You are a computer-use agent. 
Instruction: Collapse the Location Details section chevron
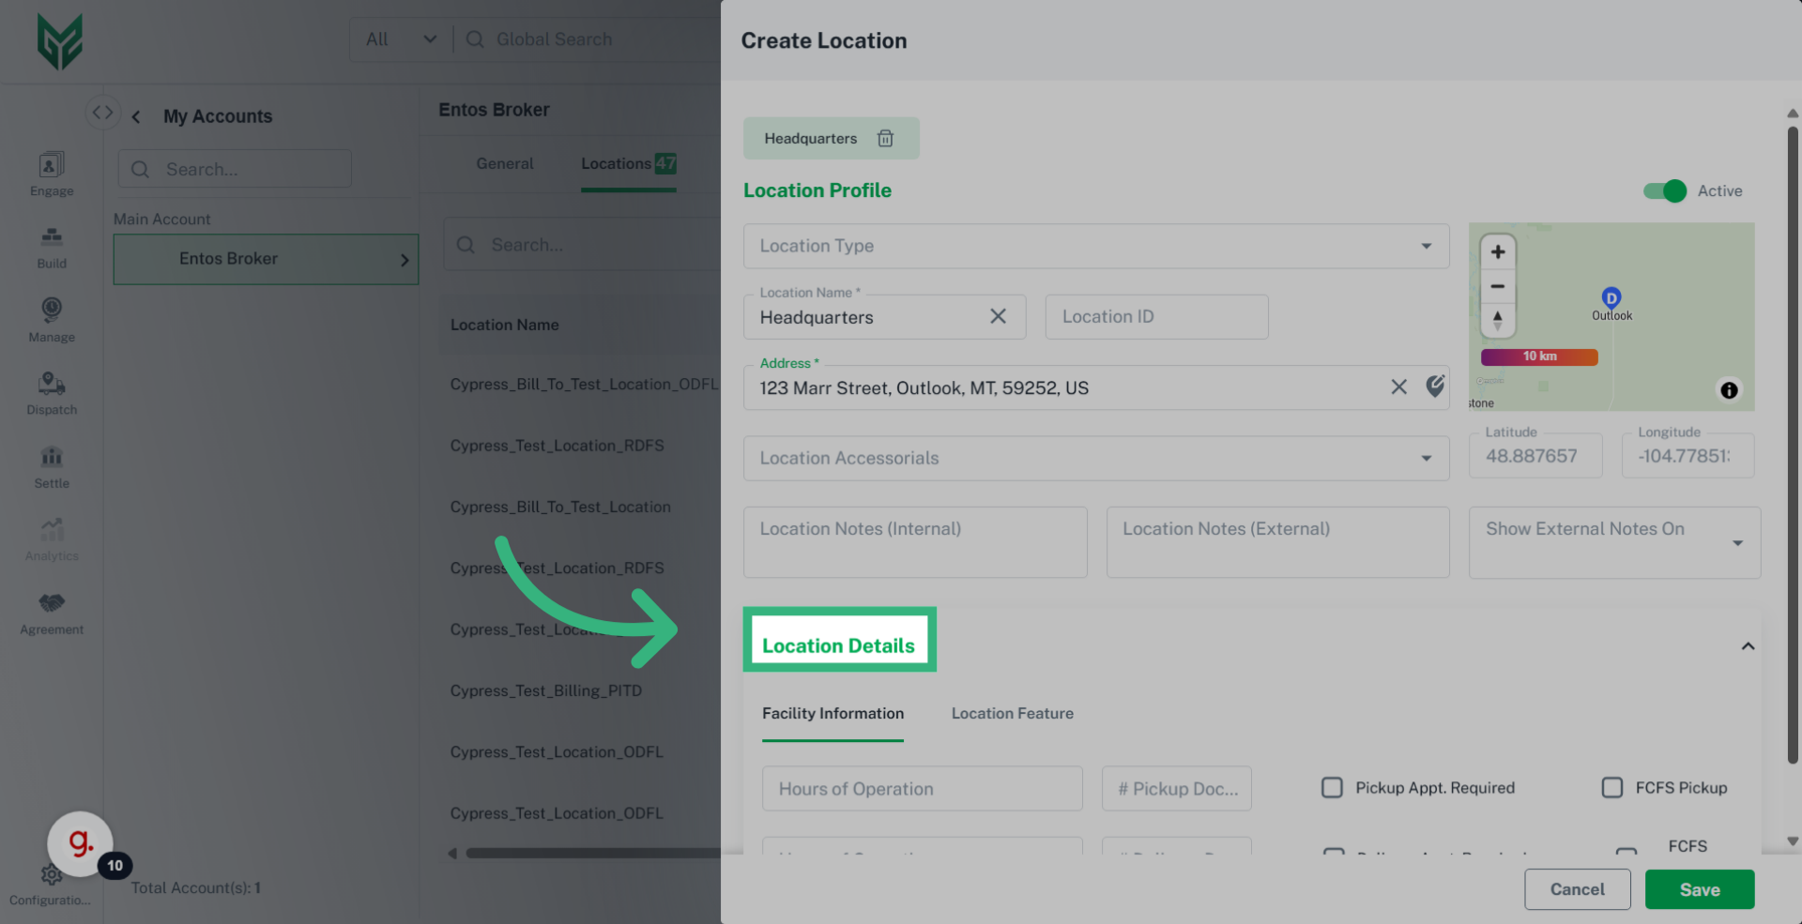[1748, 646]
